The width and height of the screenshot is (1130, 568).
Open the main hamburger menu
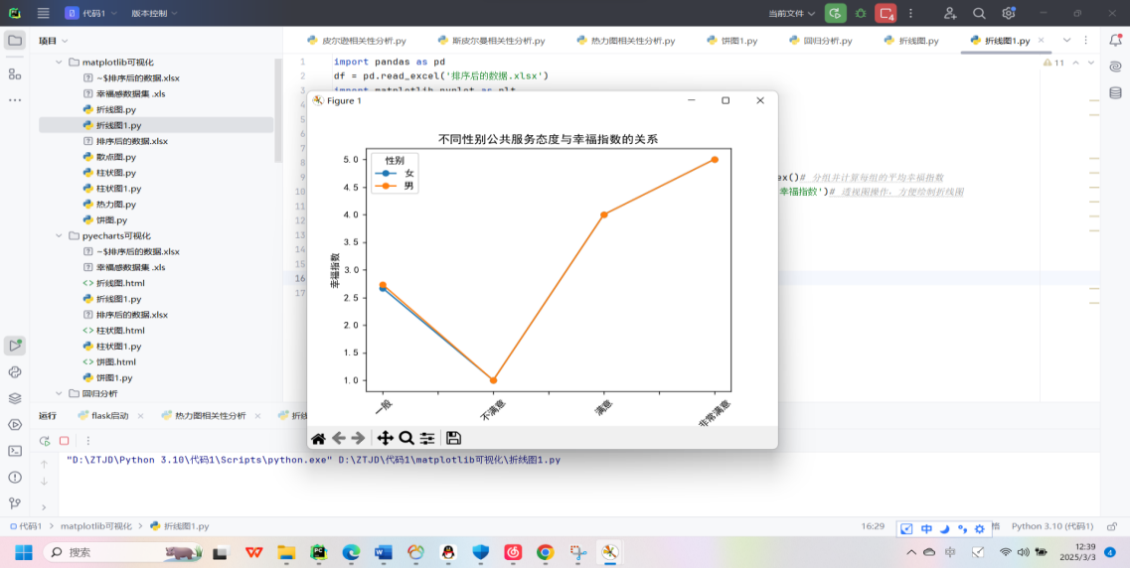pyautogui.click(x=44, y=13)
